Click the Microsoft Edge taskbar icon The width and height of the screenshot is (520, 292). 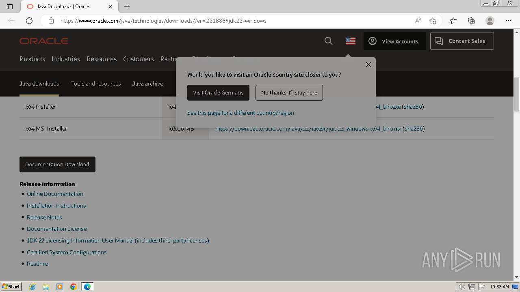pos(87,287)
